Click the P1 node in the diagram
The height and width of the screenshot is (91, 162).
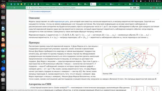pos(110,67)
